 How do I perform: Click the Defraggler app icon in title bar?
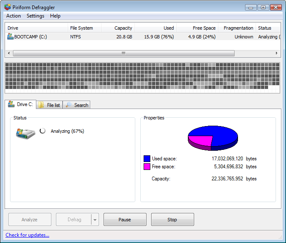click(x=8, y=7)
